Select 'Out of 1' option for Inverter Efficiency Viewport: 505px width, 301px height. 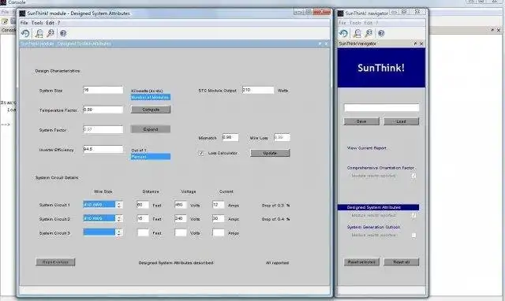coord(139,150)
